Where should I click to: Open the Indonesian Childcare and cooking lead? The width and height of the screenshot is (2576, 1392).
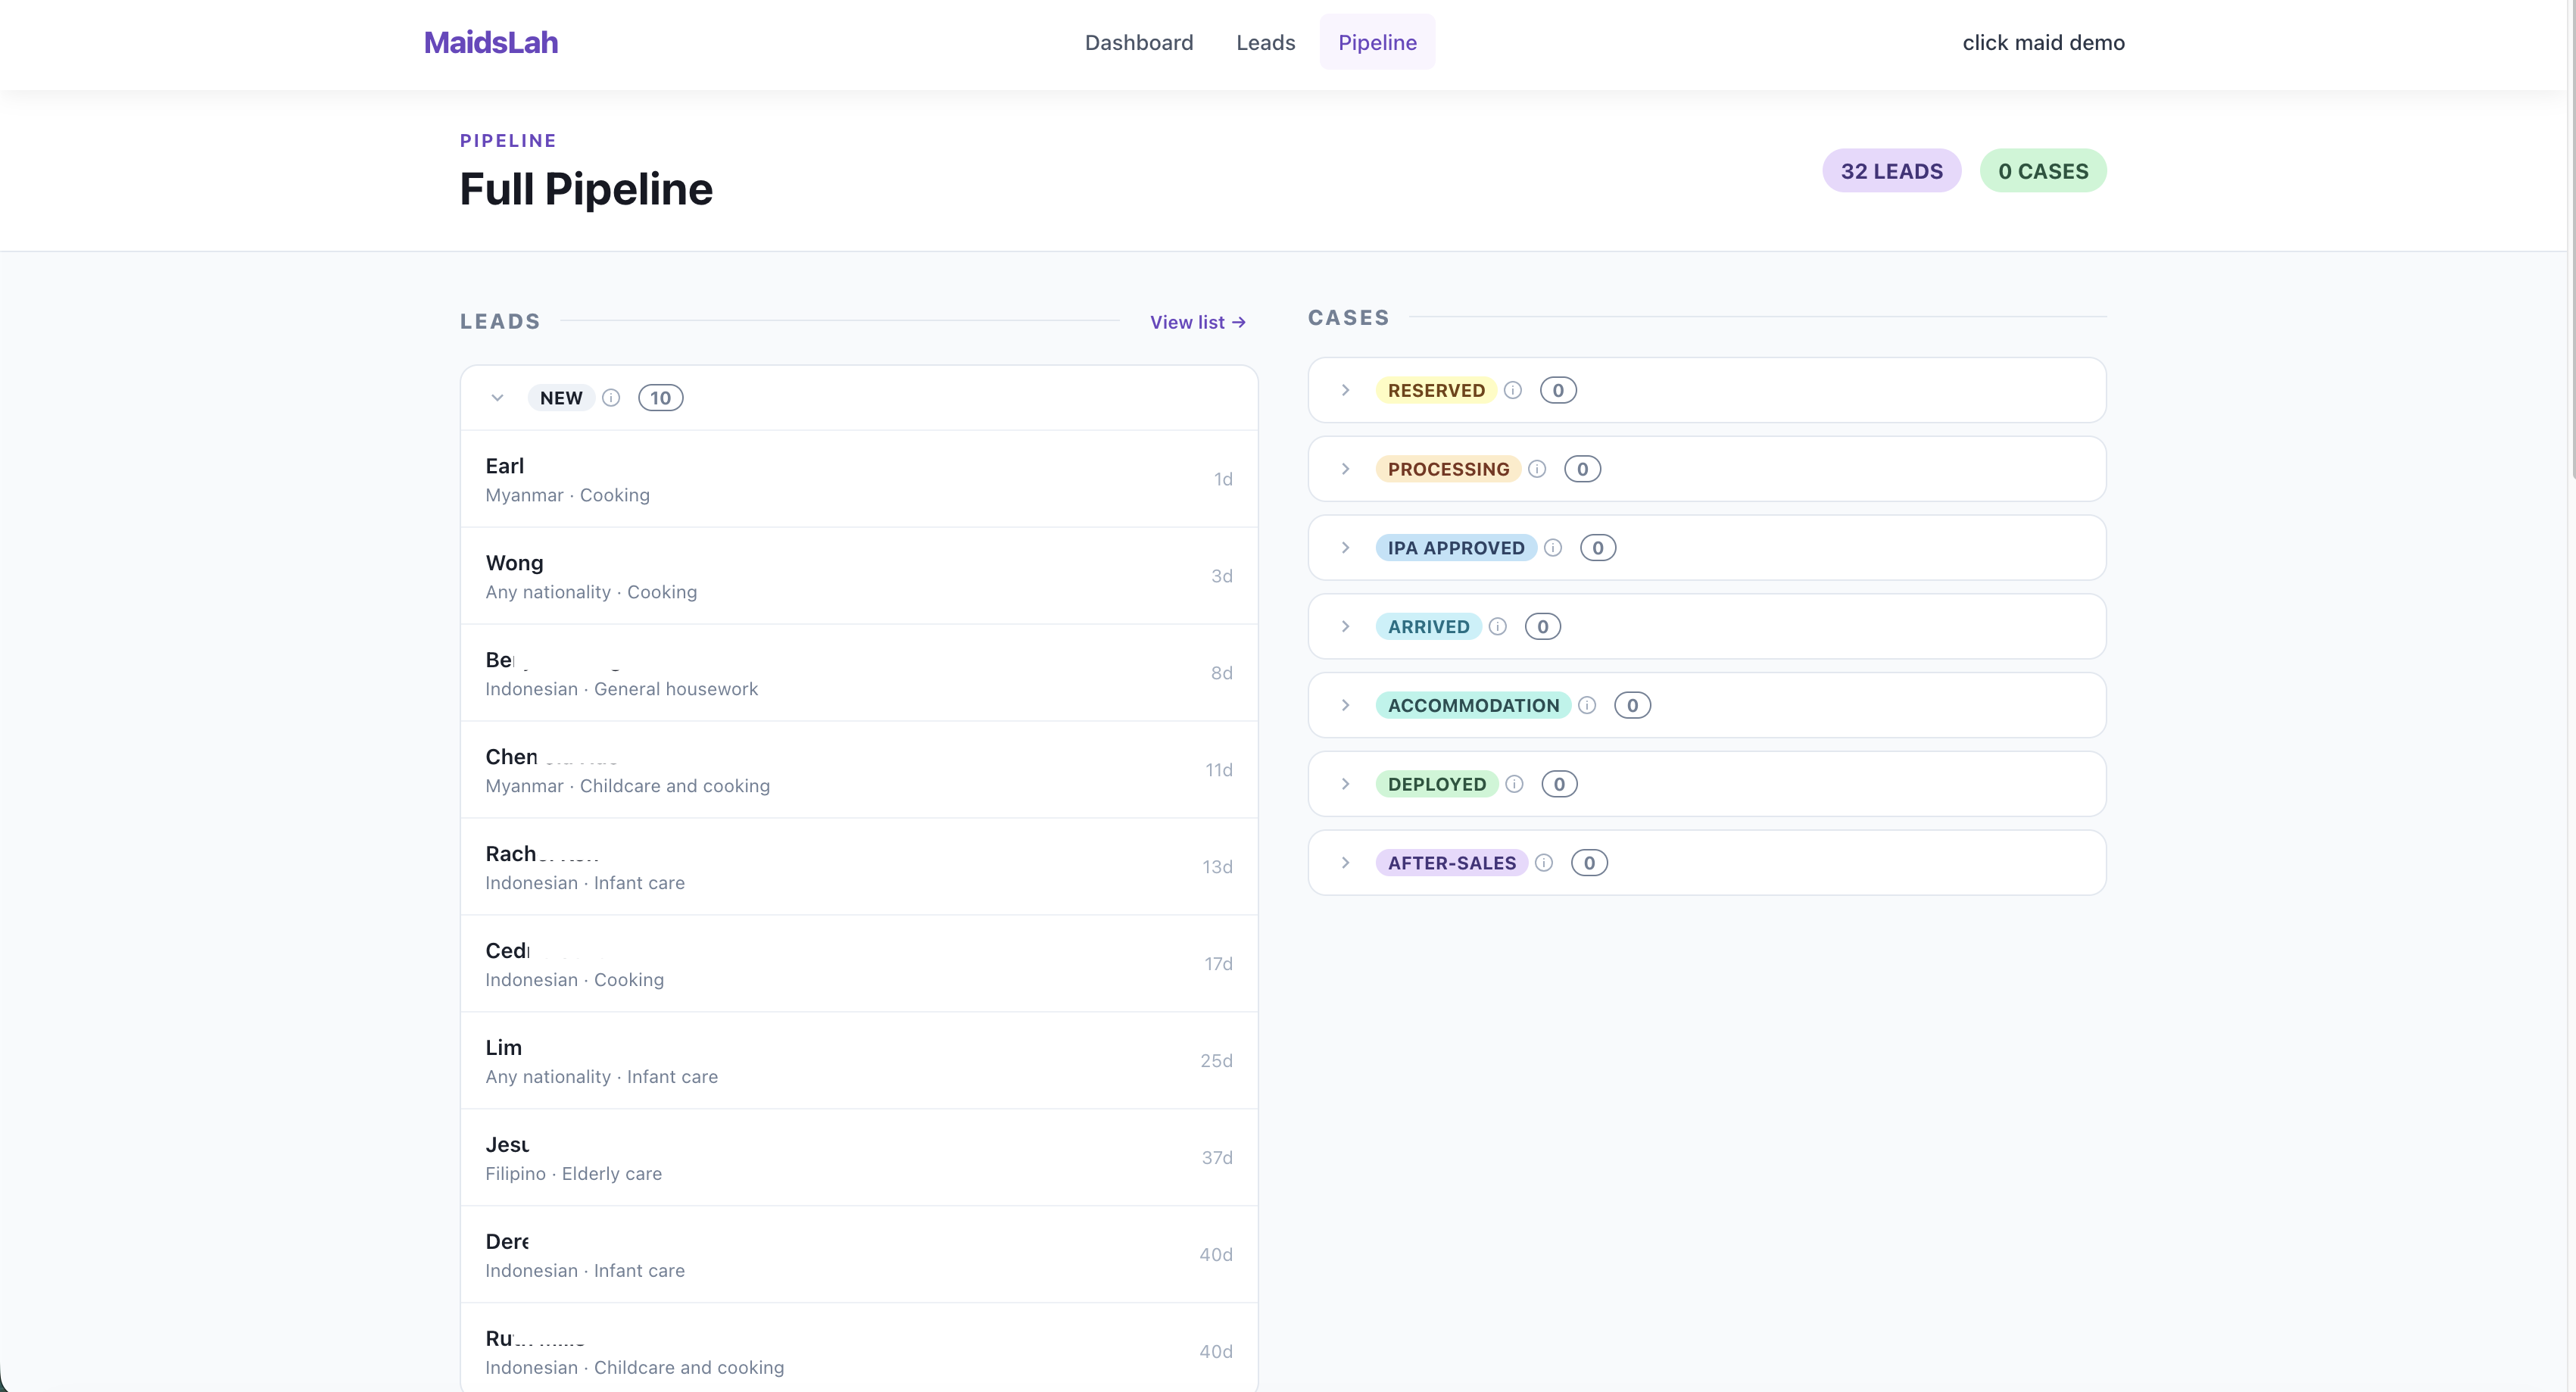(859, 1348)
